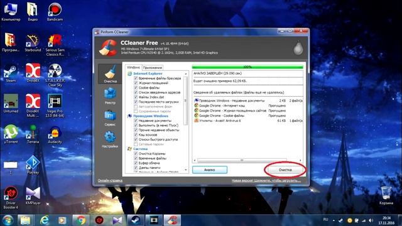Select the S.T.A.L.K.E.R. Clear Sky icon
The image size is (402, 226).
pyautogui.click(x=55, y=75)
